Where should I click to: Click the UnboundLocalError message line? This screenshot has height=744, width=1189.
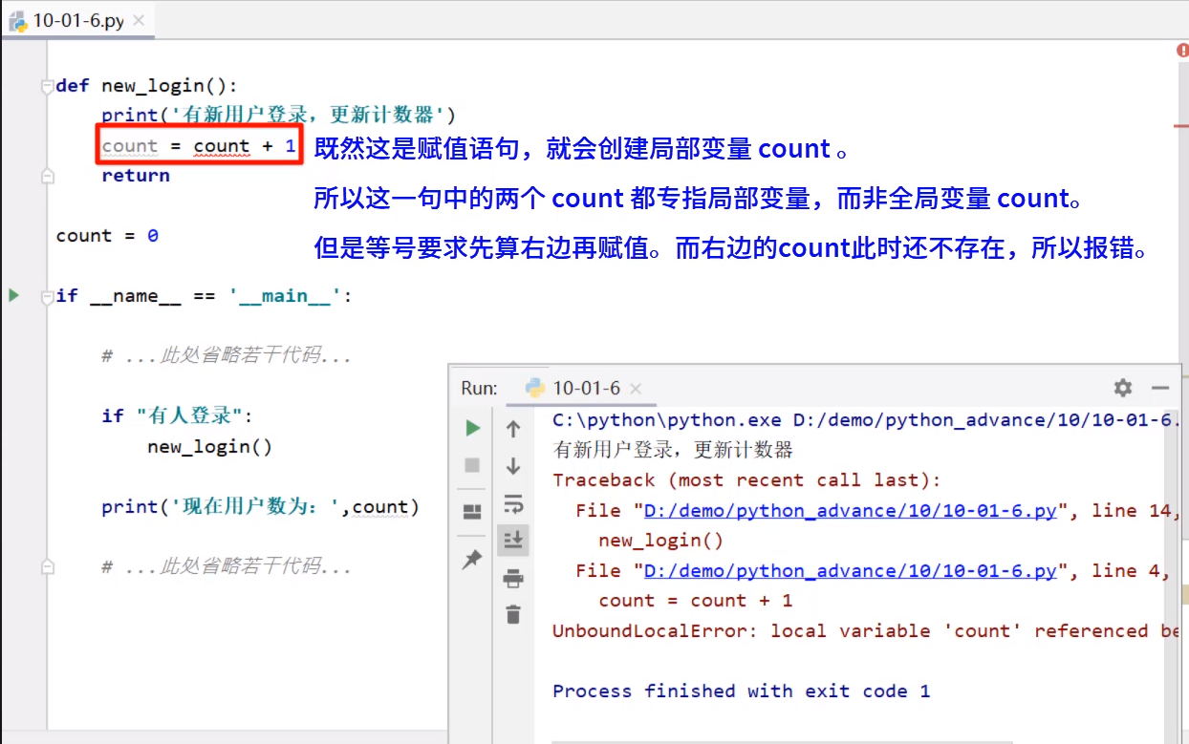pos(865,631)
